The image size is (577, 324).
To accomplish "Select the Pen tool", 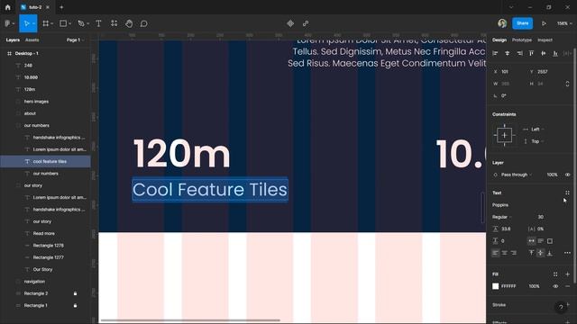I will coord(81,23).
